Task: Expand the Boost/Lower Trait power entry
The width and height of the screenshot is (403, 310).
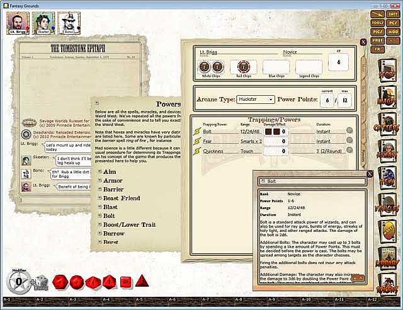Action: 100,224
